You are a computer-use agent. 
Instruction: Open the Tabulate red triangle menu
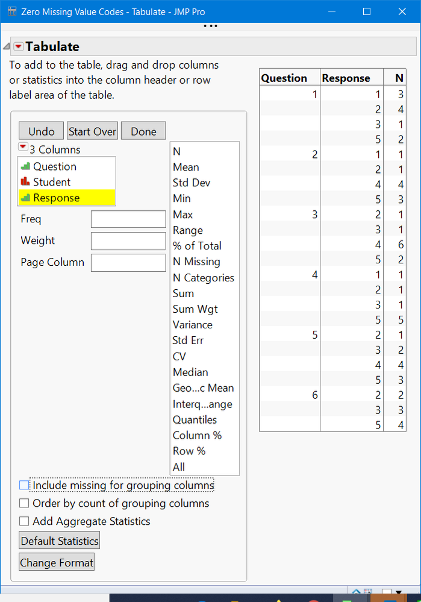18,47
